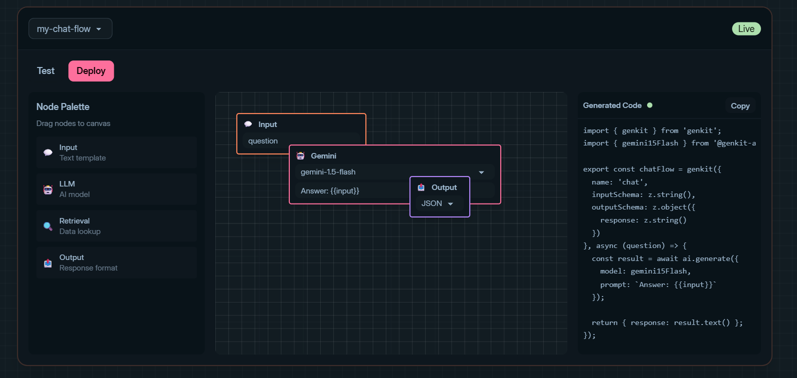
Task: Select the LLM AI model palette item
Action: tap(117, 189)
